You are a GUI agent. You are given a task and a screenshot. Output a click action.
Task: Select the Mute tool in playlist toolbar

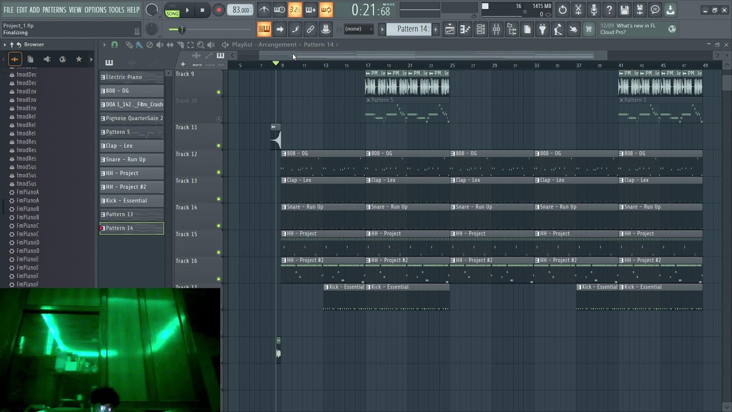(x=160, y=45)
